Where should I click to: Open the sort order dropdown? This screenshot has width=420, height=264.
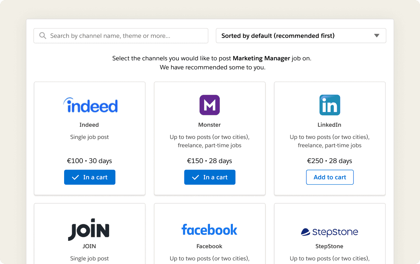[x=301, y=36]
